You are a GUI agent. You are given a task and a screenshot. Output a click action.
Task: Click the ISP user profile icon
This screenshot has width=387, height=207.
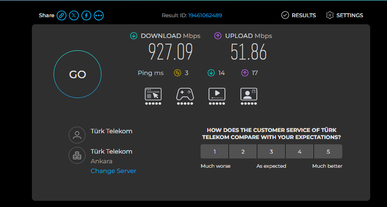click(77, 135)
